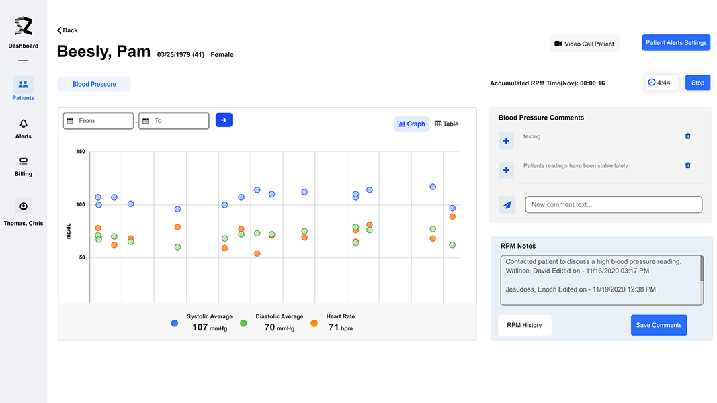Open the To date picker
This screenshot has height=403, width=717.
[174, 121]
